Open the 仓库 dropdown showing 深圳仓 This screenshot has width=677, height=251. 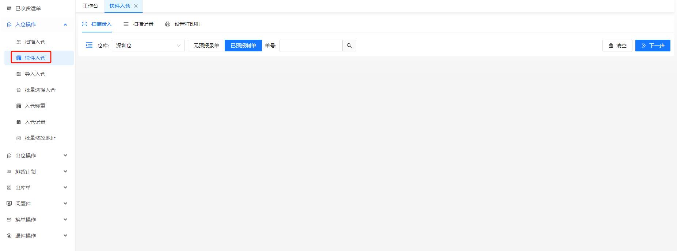148,46
